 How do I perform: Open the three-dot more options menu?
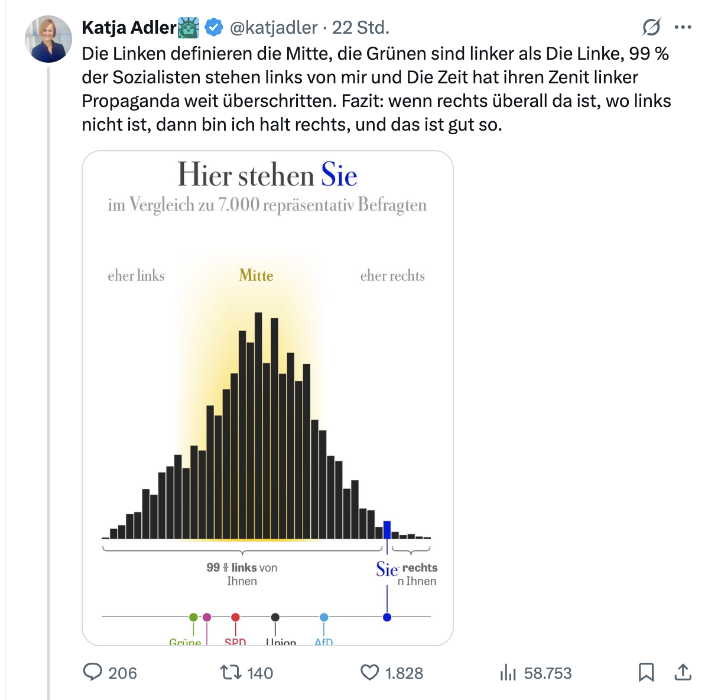point(683,27)
